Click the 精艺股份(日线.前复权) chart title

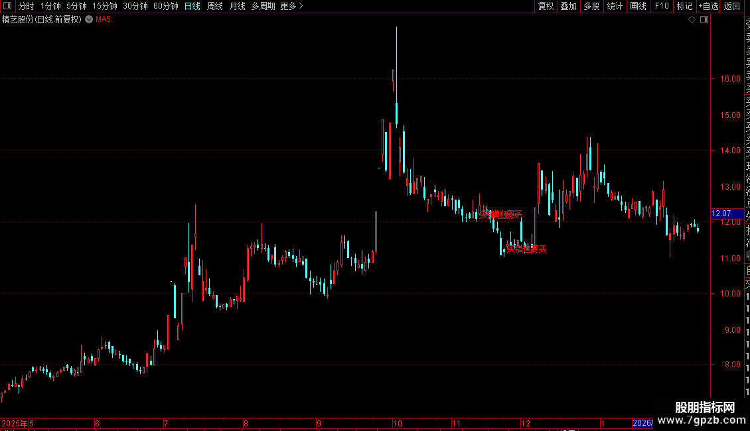pyautogui.click(x=42, y=20)
